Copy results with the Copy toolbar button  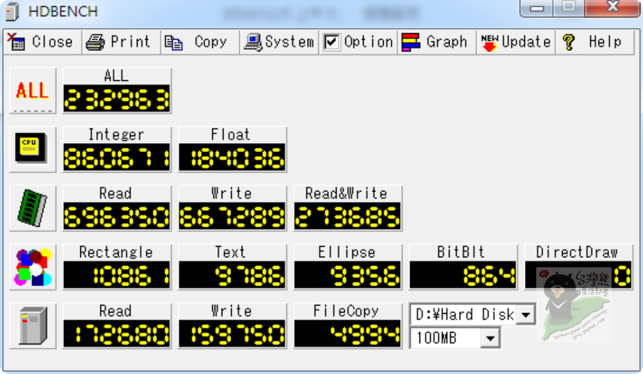[200, 42]
